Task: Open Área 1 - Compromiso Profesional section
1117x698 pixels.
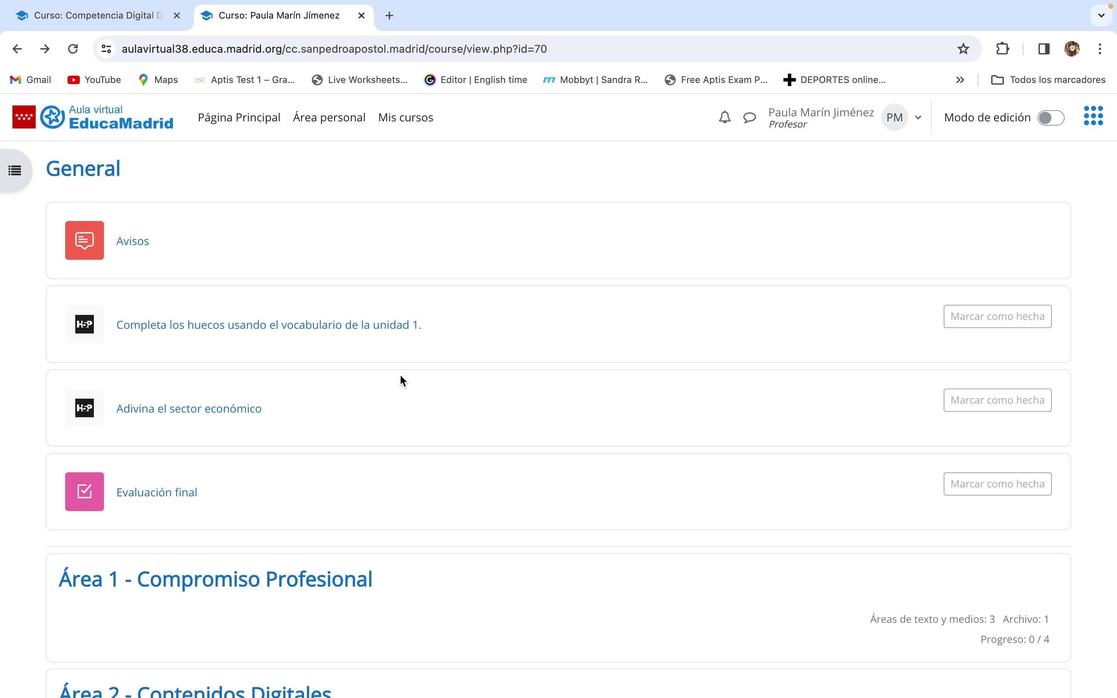Action: [215, 579]
